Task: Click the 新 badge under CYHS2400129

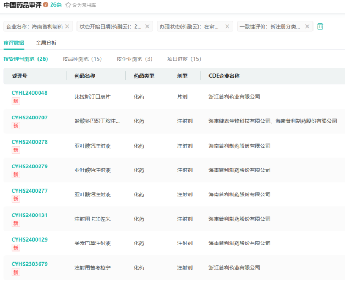Action: coord(16,248)
